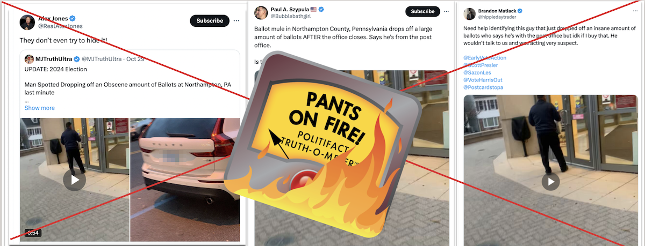Open more options on Alex Jones post
Screen dimensions: 645x246
(x=236, y=21)
